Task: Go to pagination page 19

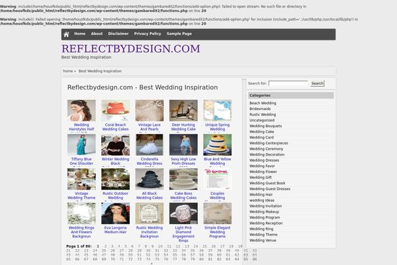Action: pos(240,246)
